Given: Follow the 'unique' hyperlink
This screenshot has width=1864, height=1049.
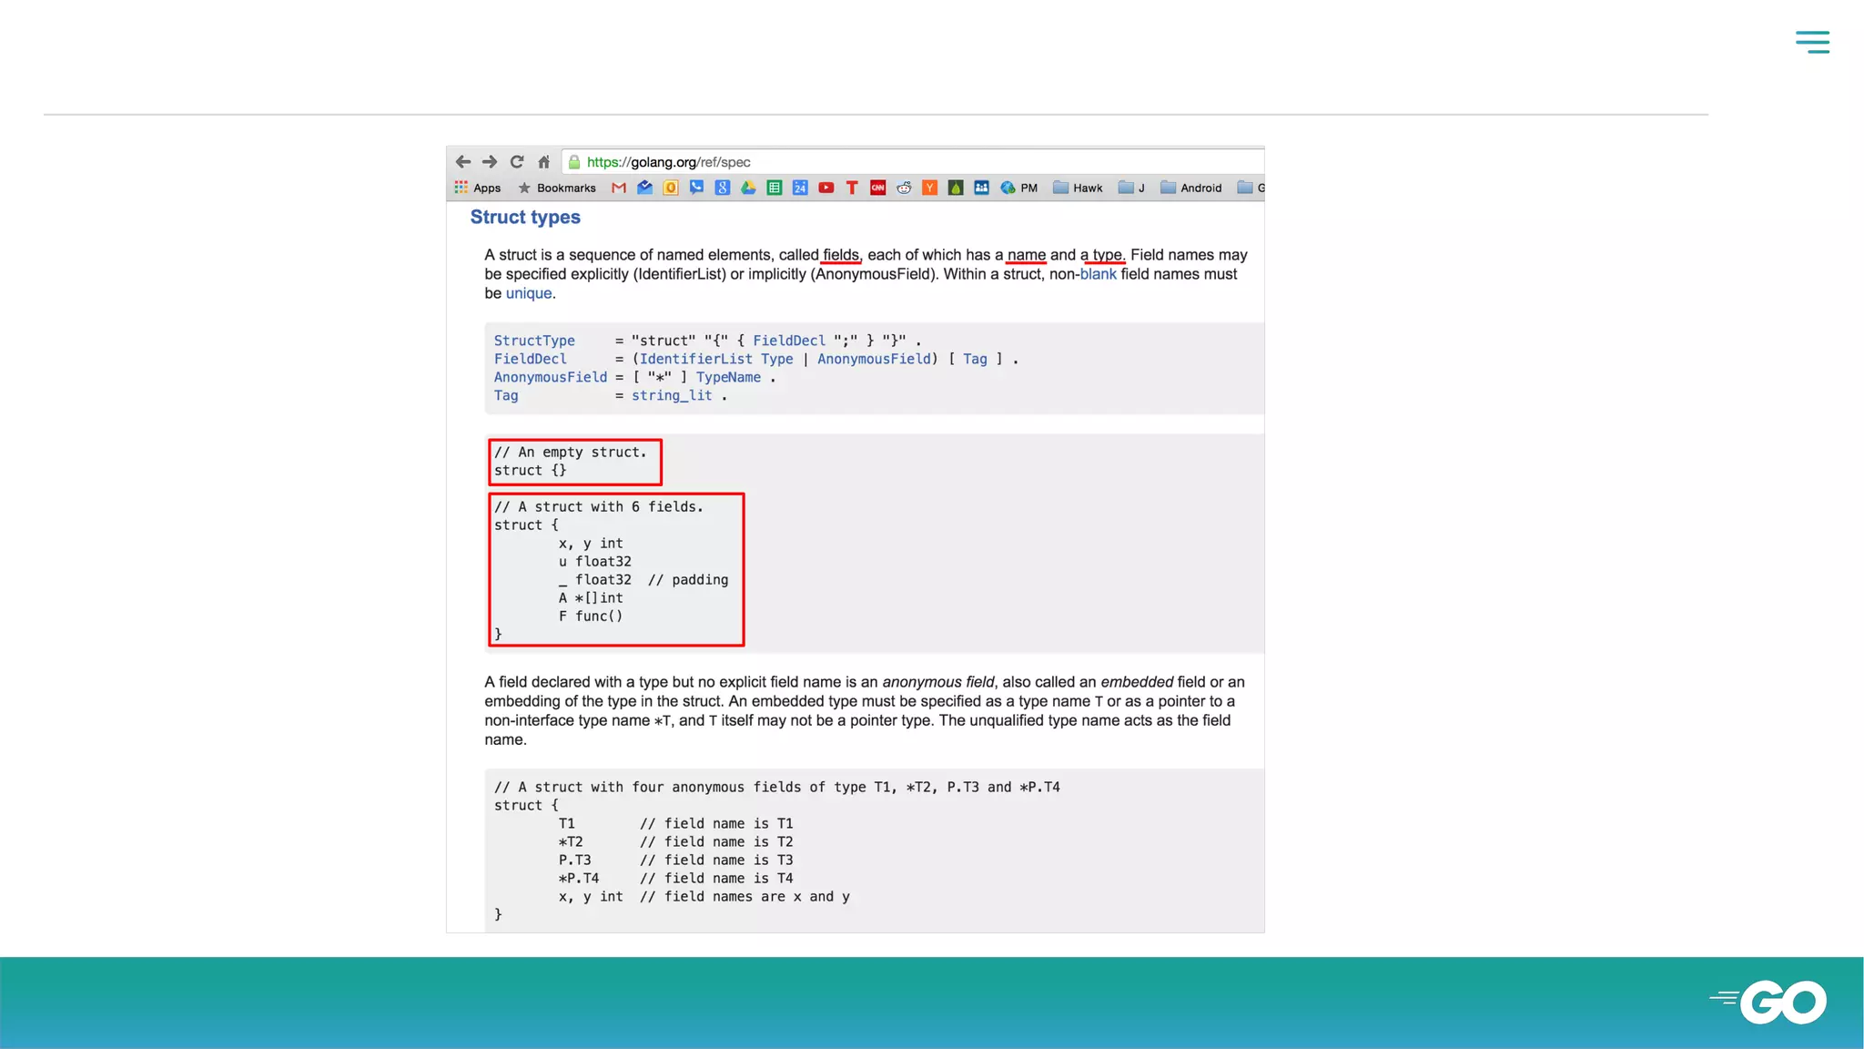Looking at the screenshot, I should coord(529,293).
